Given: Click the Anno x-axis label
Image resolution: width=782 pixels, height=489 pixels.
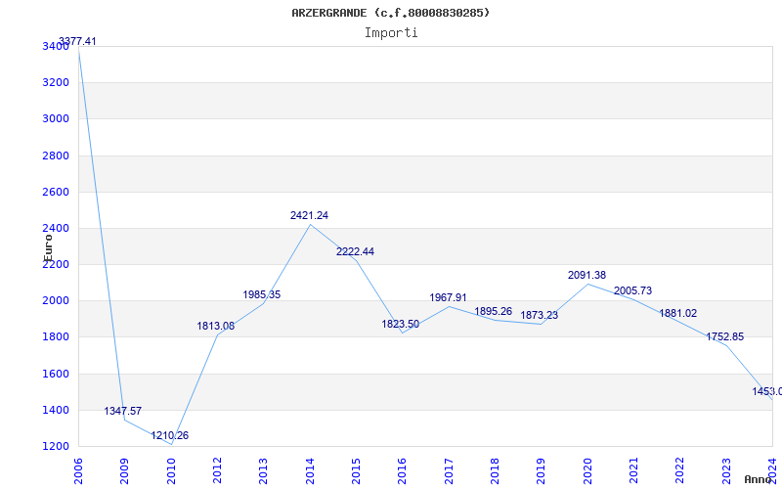Looking at the screenshot, I should coord(759,479).
